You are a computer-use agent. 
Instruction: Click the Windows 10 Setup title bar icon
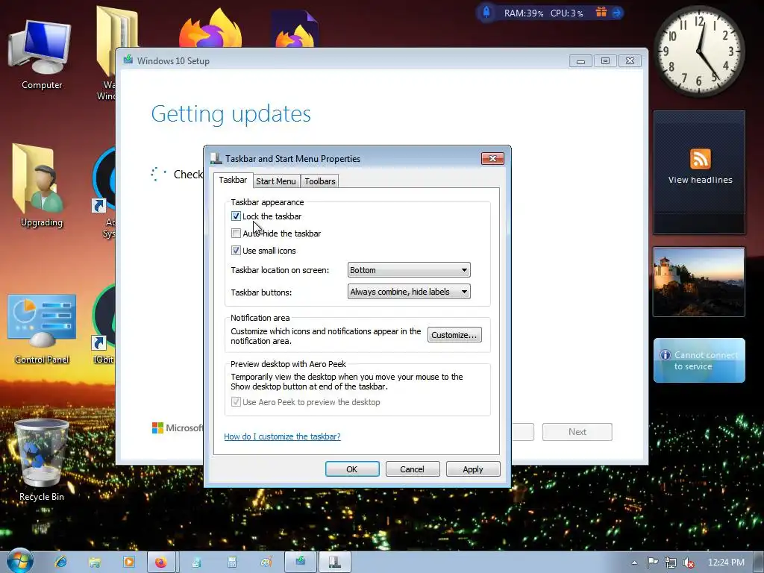(128, 60)
